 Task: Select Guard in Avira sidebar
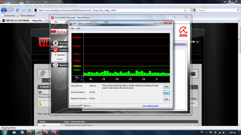click(x=60, y=59)
